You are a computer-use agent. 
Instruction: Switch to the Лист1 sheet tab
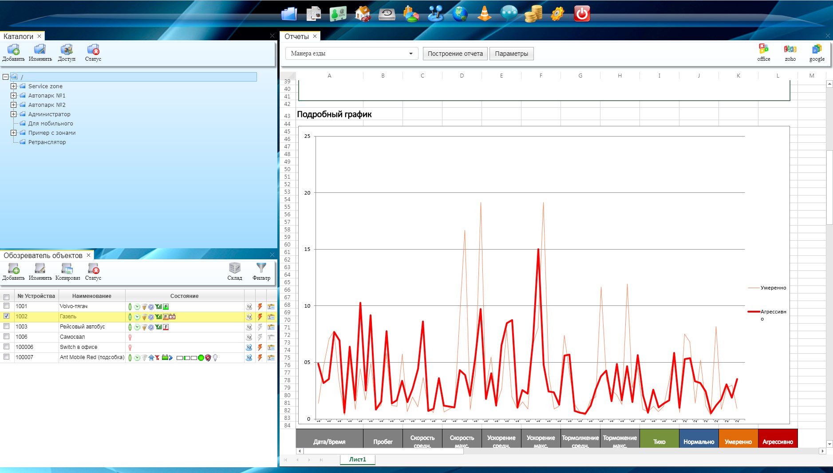(357, 459)
